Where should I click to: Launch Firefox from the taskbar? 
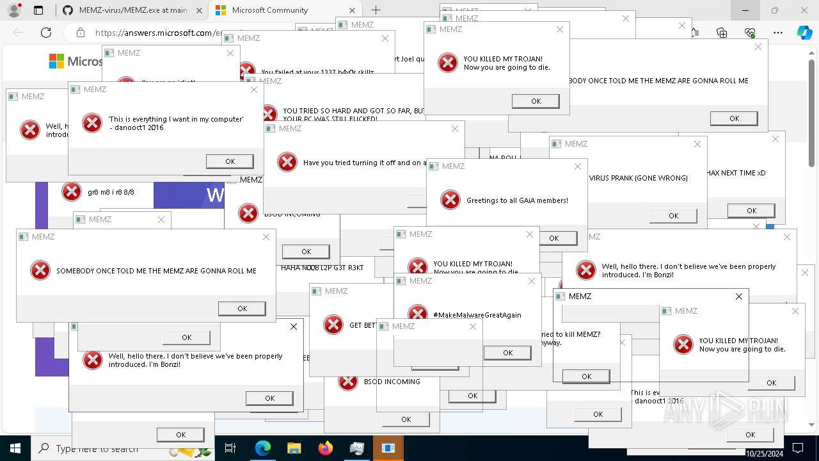325,448
